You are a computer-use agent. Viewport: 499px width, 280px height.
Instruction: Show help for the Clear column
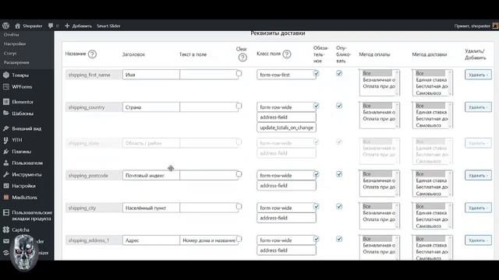pyautogui.click(x=242, y=58)
